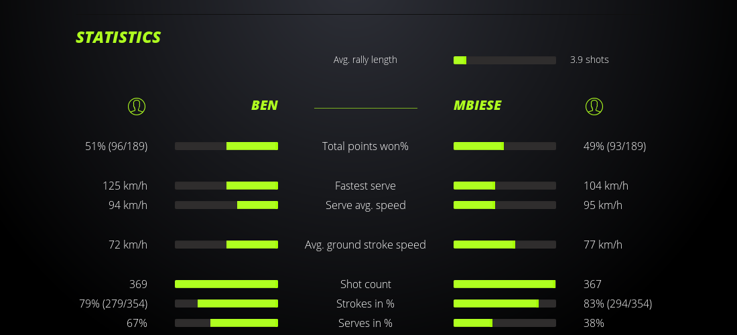Click the Total points won% label

pos(365,146)
